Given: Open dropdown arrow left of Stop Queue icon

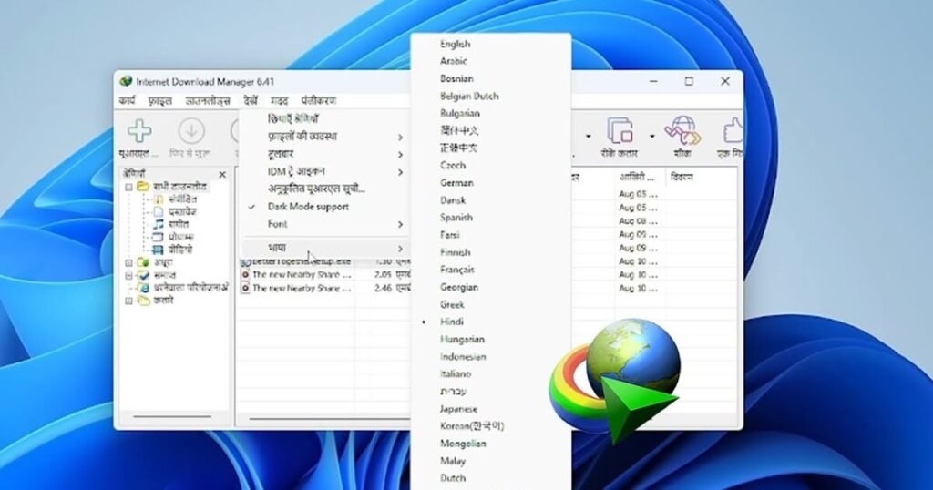Looking at the screenshot, I should pyautogui.click(x=588, y=137).
